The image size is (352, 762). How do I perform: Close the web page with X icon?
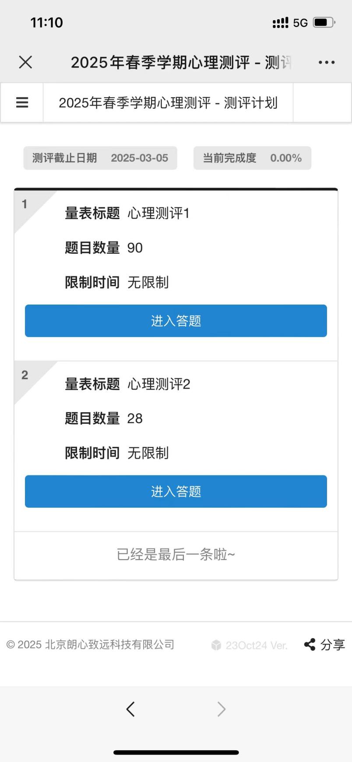[26, 62]
